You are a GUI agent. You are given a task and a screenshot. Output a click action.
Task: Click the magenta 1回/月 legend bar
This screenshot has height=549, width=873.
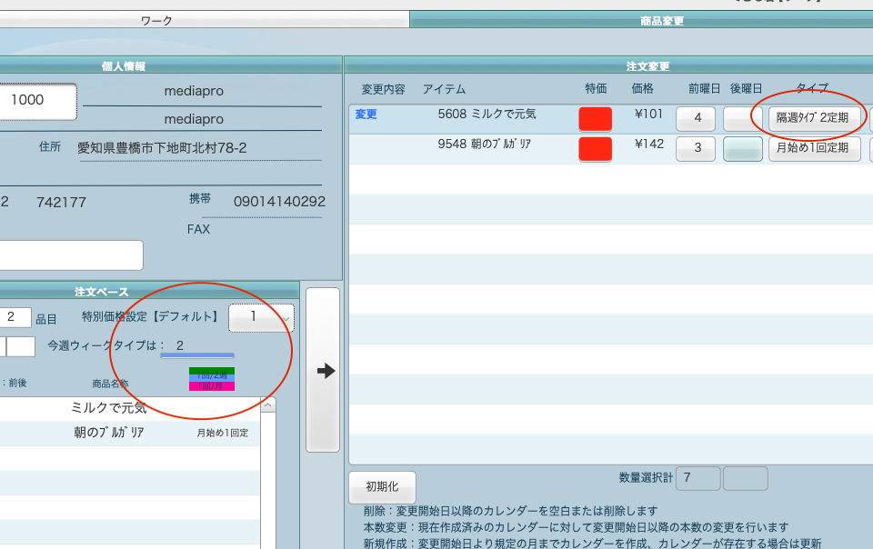click(x=211, y=386)
